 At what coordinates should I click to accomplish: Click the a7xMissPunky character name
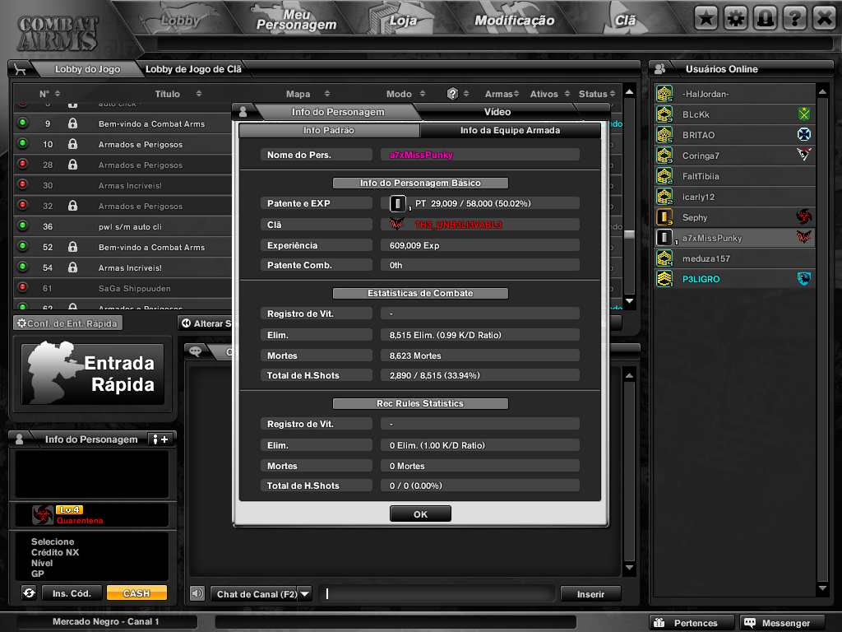421,155
